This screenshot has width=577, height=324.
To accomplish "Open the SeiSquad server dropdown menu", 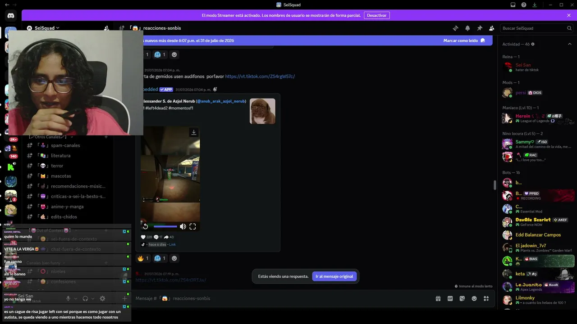I will pos(43,28).
